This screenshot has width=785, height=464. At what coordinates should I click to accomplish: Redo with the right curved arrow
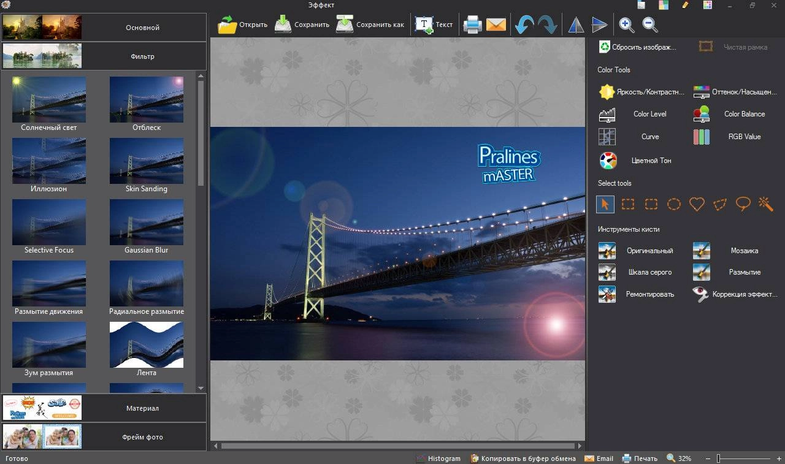[x=547, y=25]
